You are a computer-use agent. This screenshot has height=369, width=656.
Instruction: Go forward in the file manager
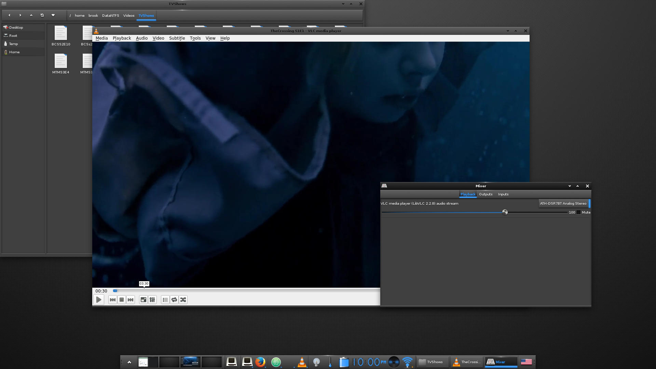click(x=20, y=15)
